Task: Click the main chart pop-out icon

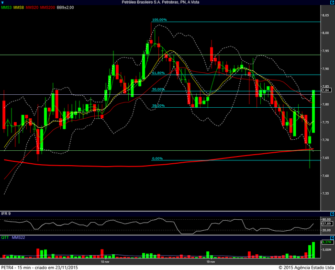Action: [x=332, y=8]
